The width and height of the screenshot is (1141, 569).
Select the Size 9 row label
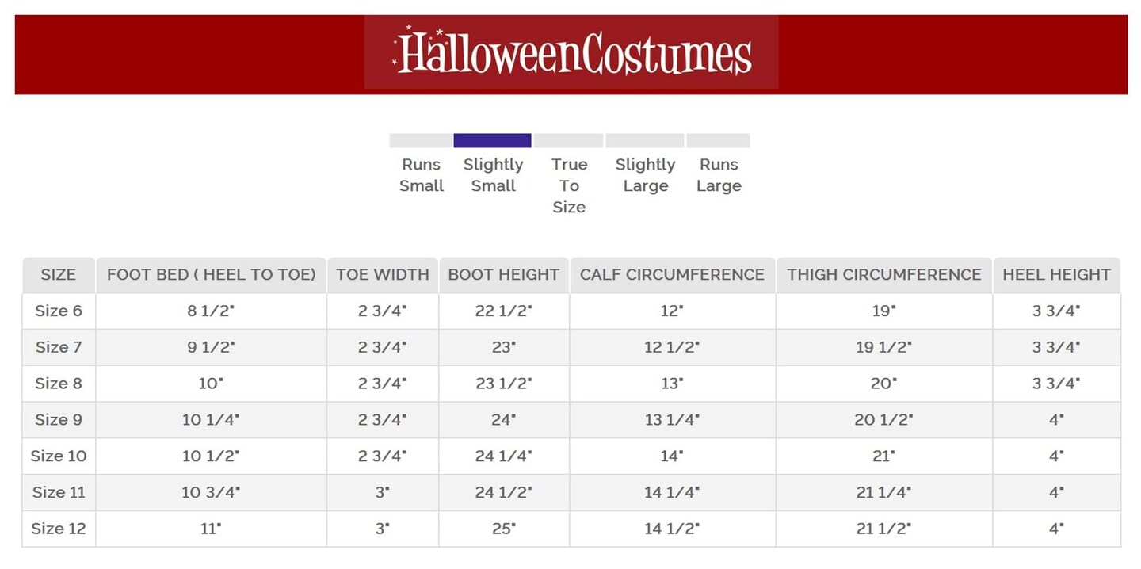pyautogui.click(x=59, y=419)
